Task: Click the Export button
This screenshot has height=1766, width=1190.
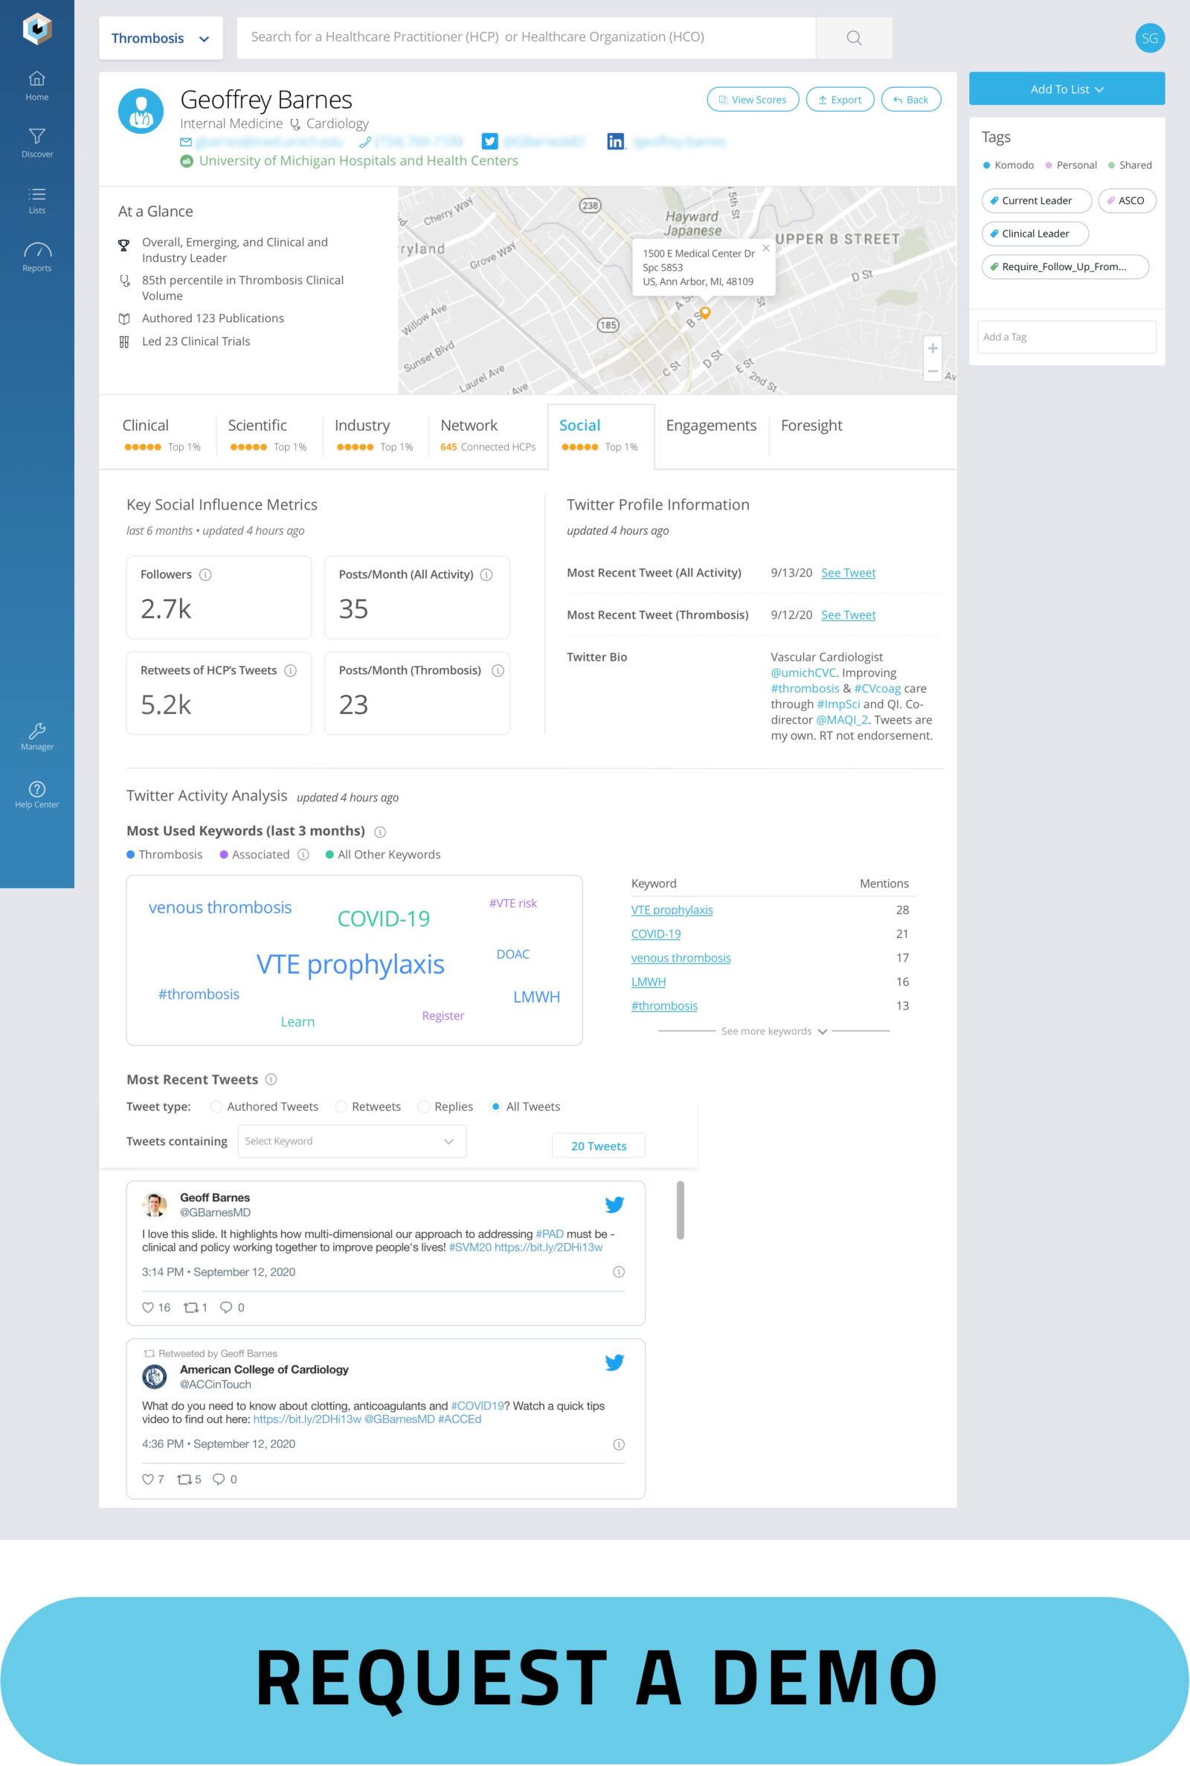Action: point(840,100)
